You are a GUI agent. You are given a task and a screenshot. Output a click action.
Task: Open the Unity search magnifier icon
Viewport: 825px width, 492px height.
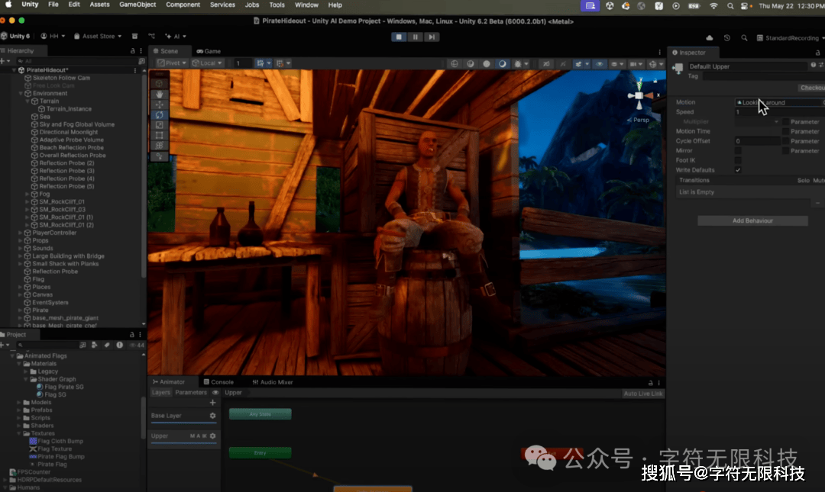point(744,37)
